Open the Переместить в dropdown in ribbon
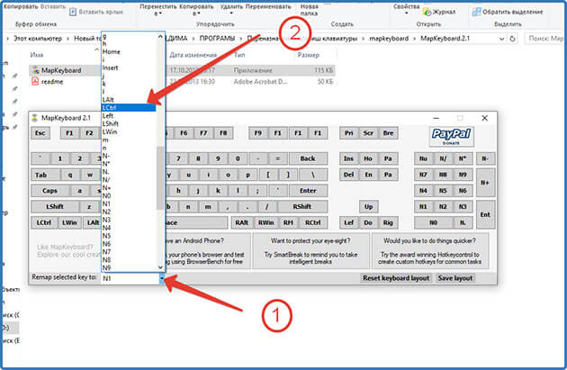This screenshot has width=567, height=370. (x=158, y=10)
